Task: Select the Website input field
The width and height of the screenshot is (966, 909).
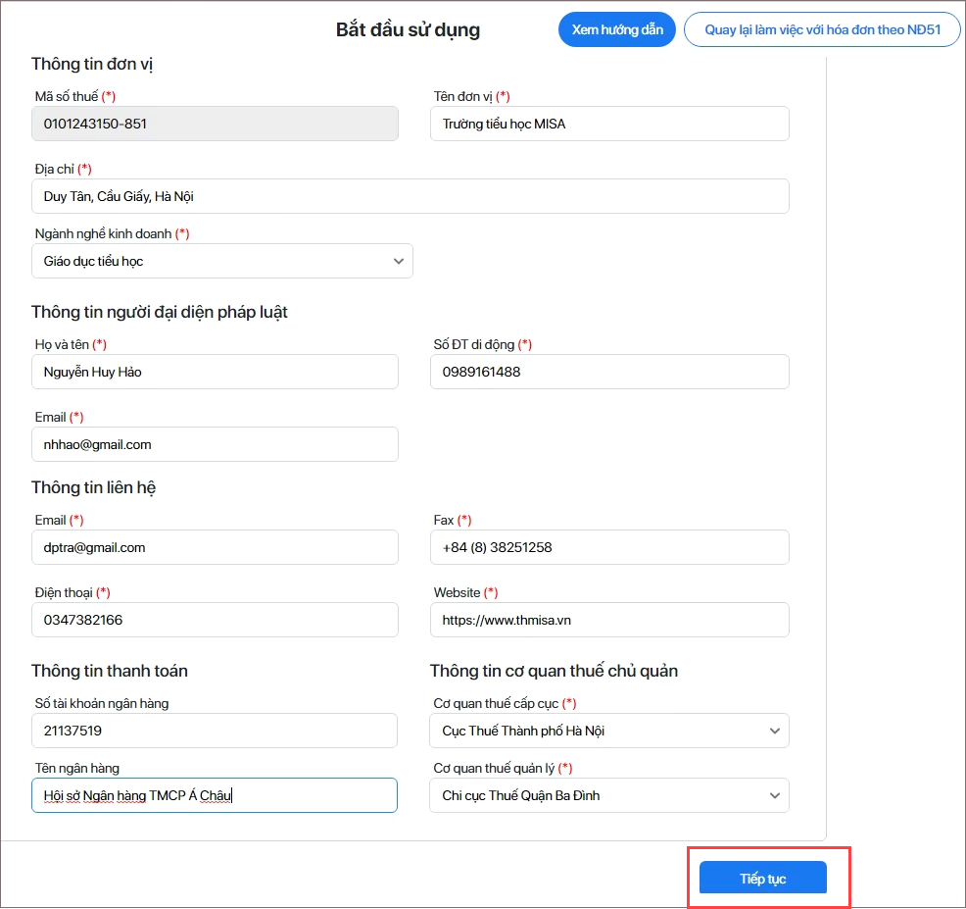Action: [x=608, y=620]
